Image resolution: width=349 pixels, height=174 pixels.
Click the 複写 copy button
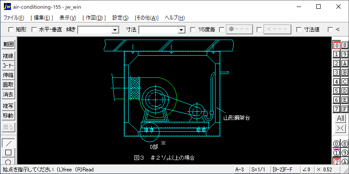8,106
